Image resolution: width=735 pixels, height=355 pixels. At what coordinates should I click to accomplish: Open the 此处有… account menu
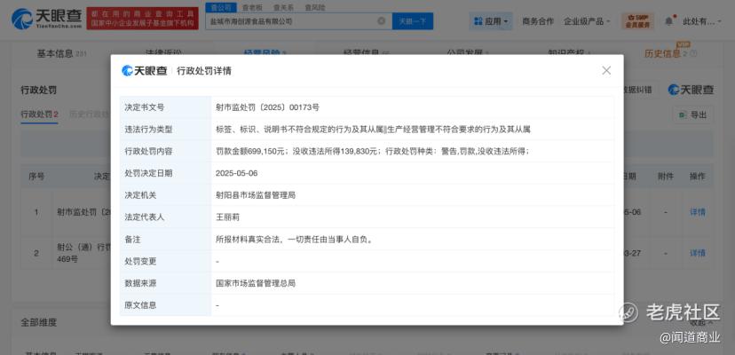click(702, 21)
